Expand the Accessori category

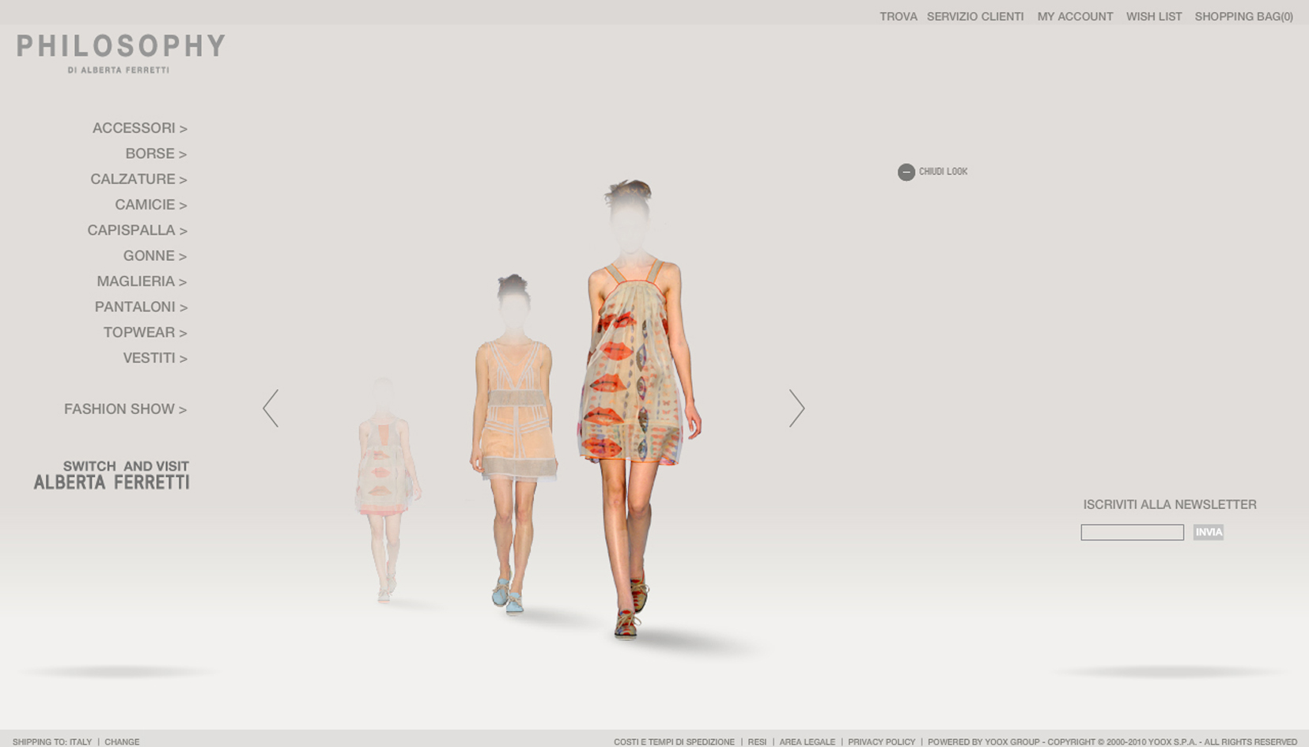(139, 128)
